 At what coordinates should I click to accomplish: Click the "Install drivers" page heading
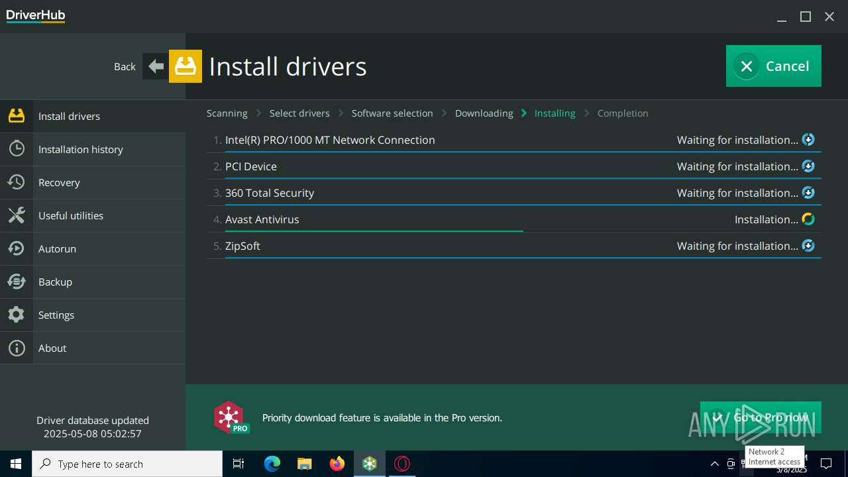(288, 66)
